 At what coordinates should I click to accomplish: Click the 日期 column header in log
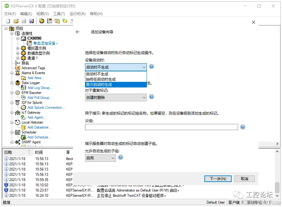pyautogui.click(x=18, y=152)
